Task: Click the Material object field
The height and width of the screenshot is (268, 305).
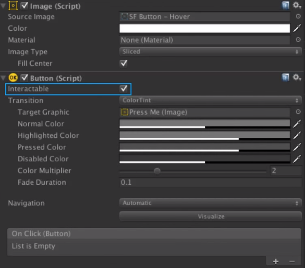Action: pyautogui.click(x=205, y=40)
